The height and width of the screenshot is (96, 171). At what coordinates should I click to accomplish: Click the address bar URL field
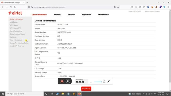click(x=73, y=7)
